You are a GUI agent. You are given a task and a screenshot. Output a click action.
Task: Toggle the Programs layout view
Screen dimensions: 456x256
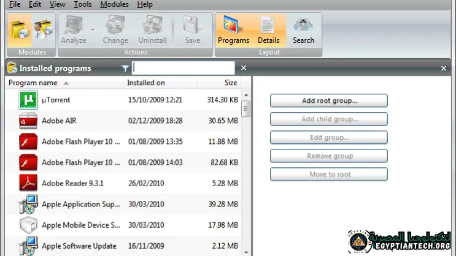tap(234, 30)
